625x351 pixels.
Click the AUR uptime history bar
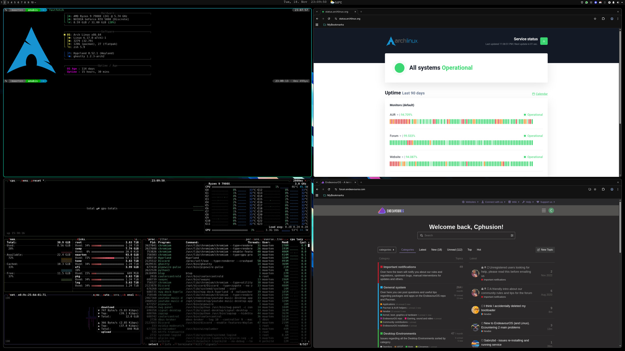point(461,122)
